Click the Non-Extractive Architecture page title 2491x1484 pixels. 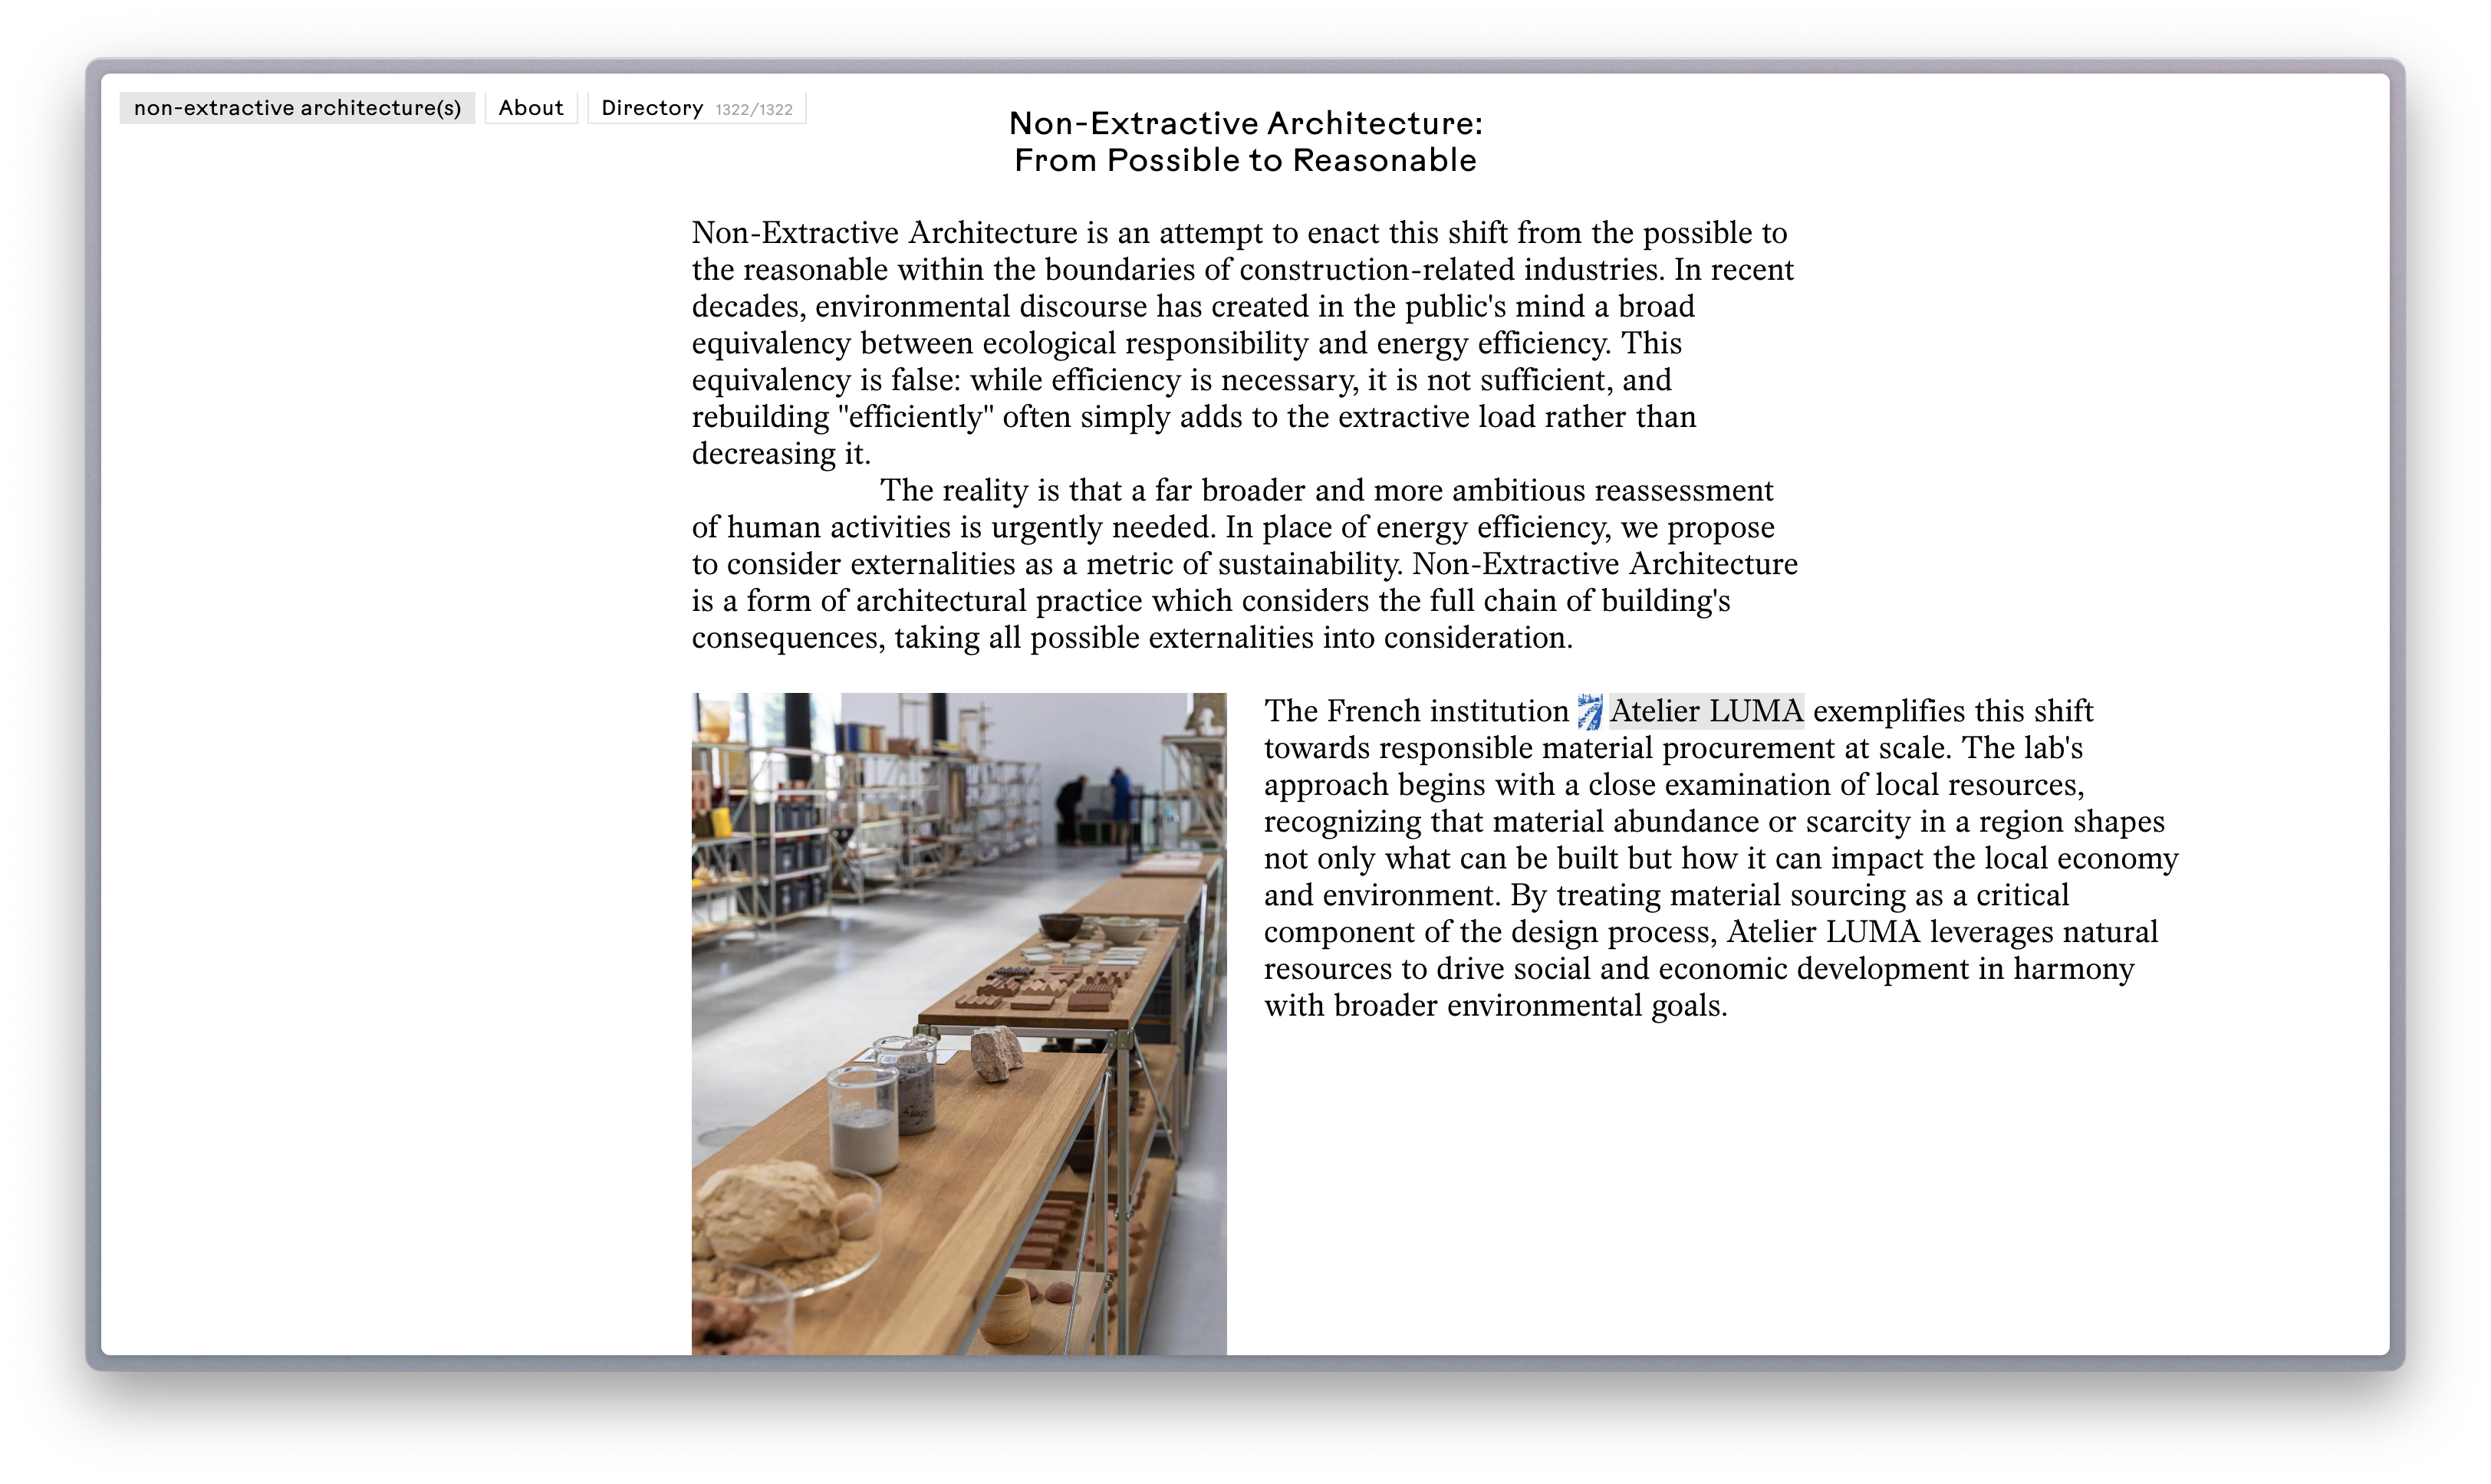(x=1245, y=123)
